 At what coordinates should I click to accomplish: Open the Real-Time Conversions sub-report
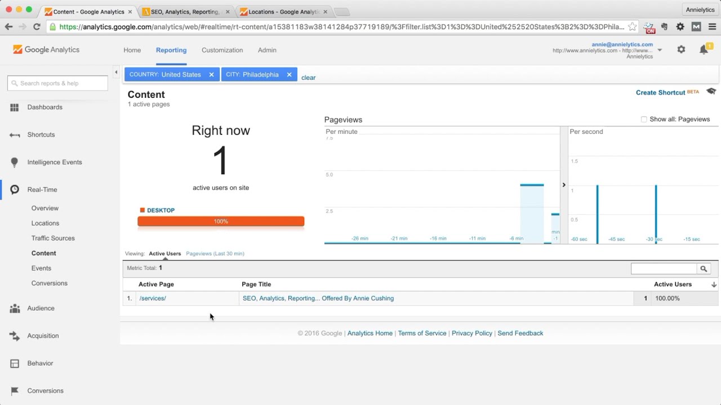[x=50, y=283]
